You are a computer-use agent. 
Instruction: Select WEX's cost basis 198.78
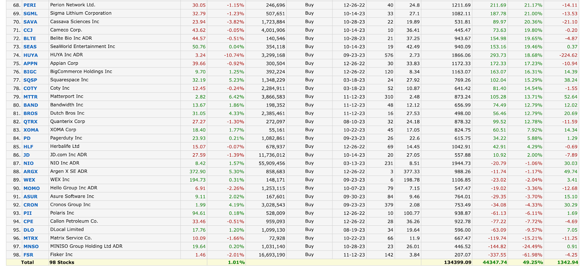pos(412,180)
